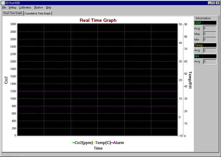Click the Alarm legend entry

tap(118, 143)
